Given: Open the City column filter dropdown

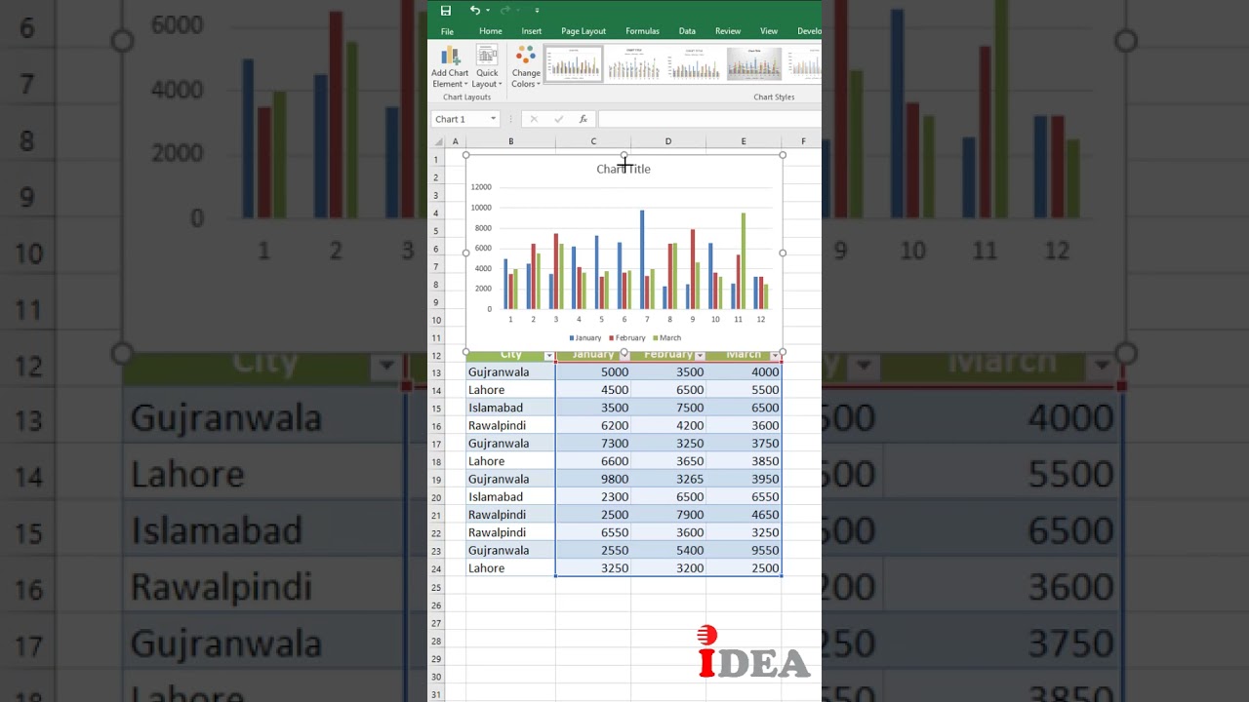Looking at the screenshot, I should tap(548, 356).
